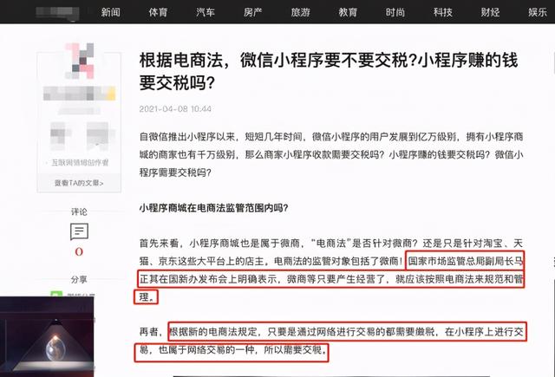Switch to the 旅游 channel

[301, 12]
